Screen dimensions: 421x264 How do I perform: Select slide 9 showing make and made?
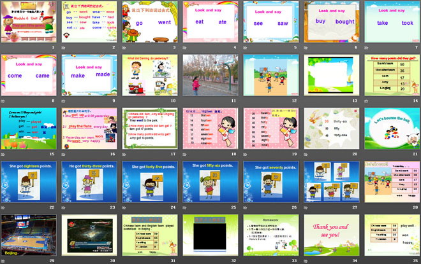(89, 75)
